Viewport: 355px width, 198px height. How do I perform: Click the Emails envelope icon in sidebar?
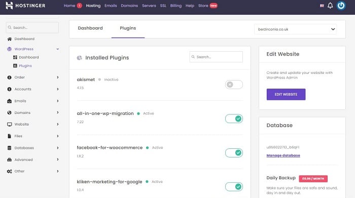9,101
